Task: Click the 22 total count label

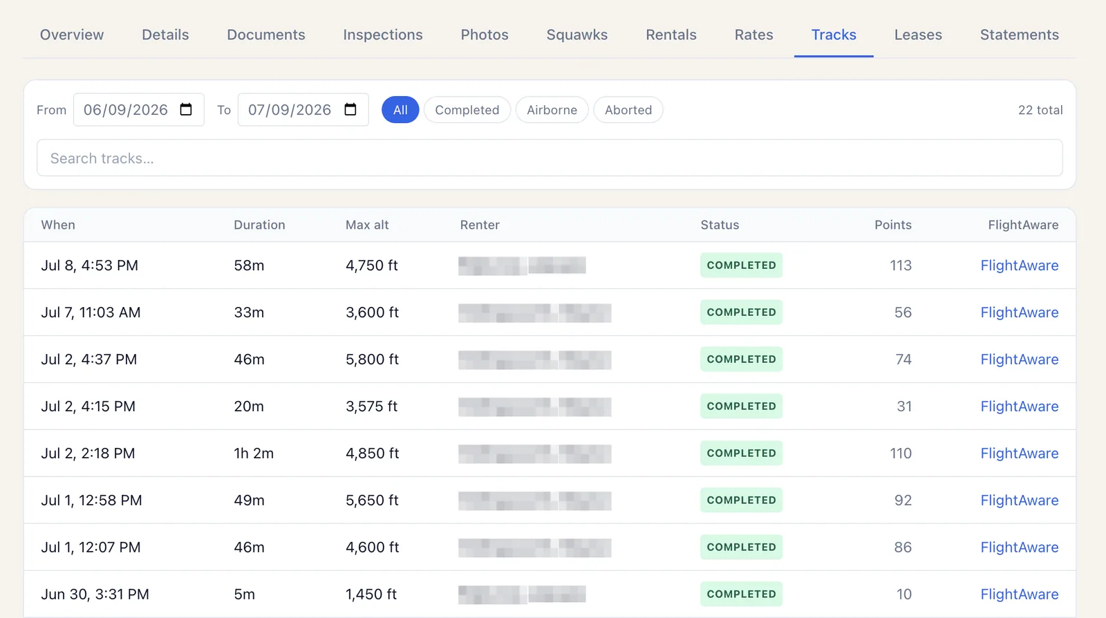Action: click(1040, 110)
